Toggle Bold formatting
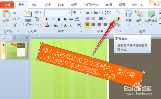This screenshot has height=99, width=161. click(47, 19)
